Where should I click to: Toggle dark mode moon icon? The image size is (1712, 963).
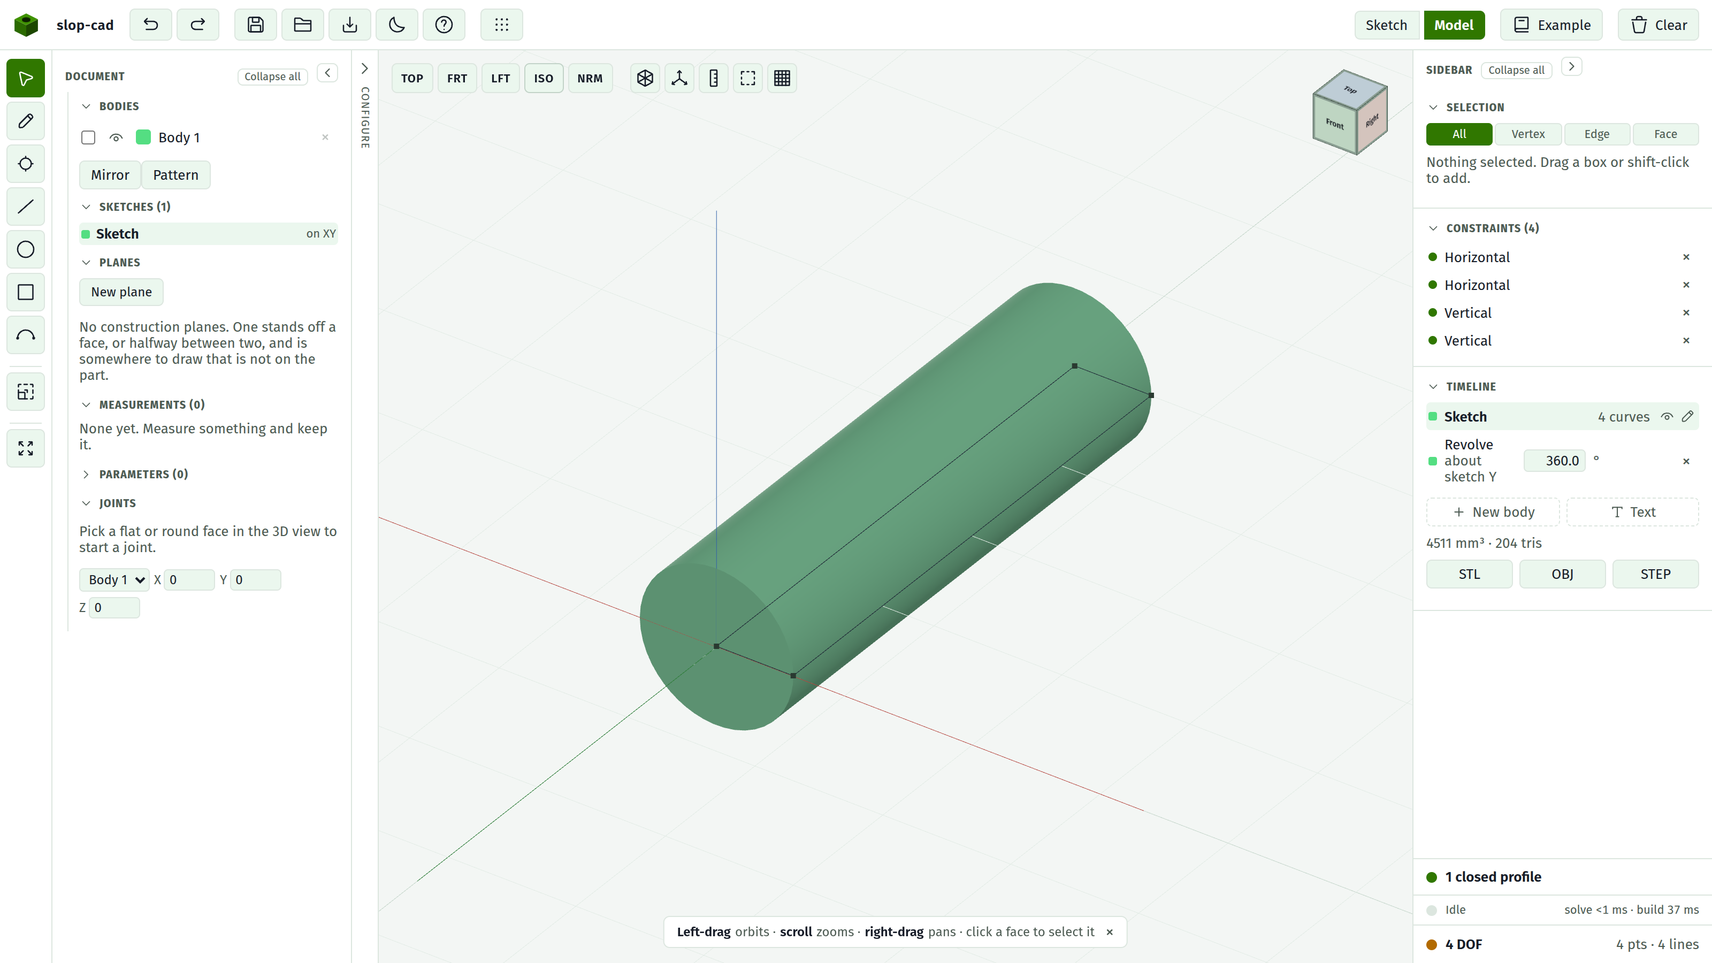click(x=397, y=25)
